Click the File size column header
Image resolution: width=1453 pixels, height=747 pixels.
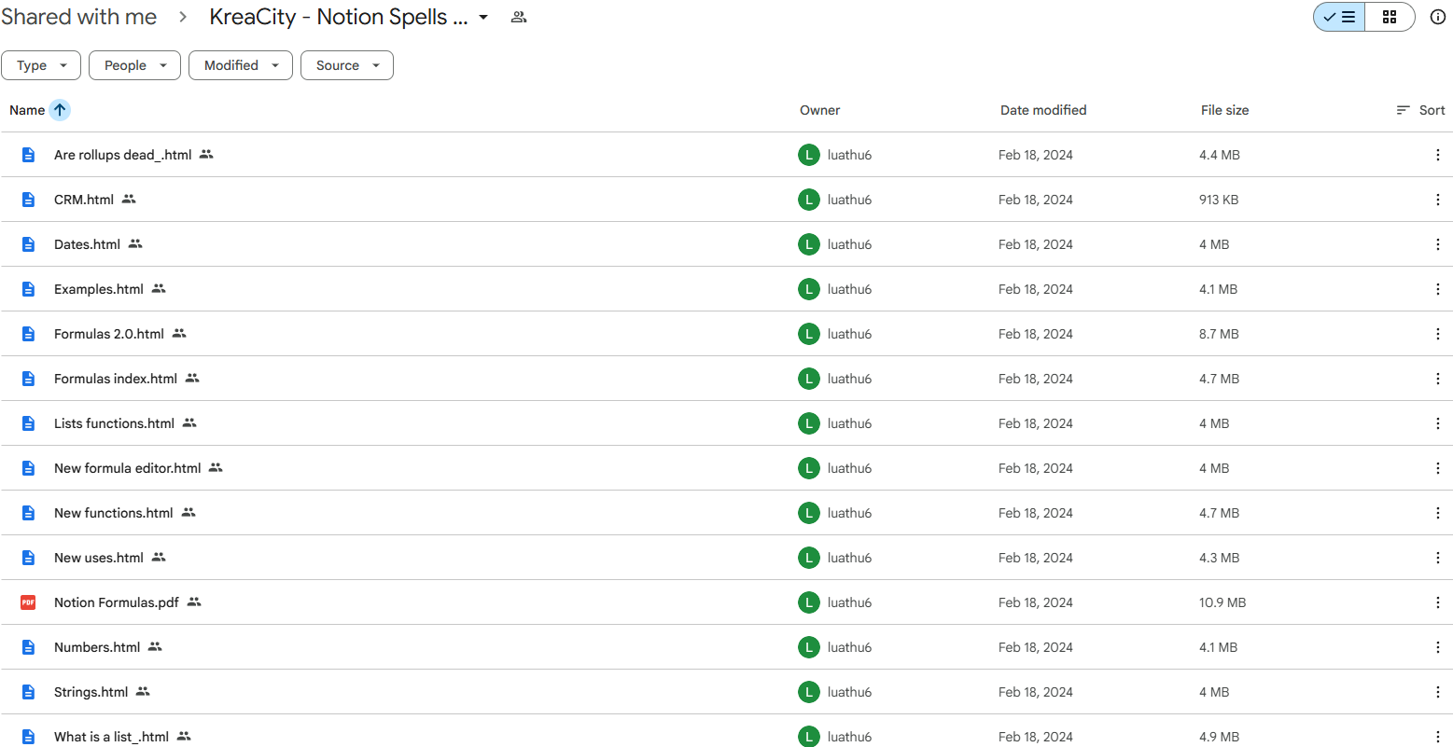click(x=1224, y=110)
